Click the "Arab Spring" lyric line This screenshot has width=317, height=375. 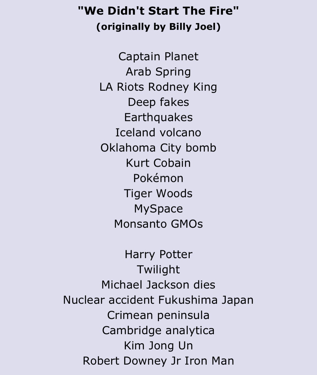158,72
